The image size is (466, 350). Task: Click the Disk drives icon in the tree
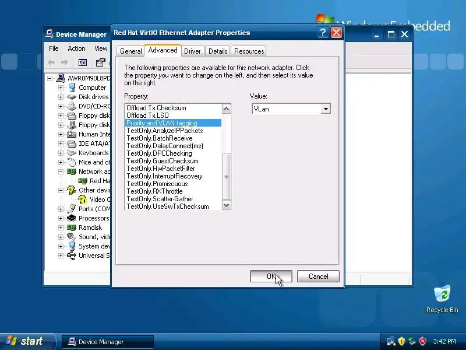click(72, 97)
